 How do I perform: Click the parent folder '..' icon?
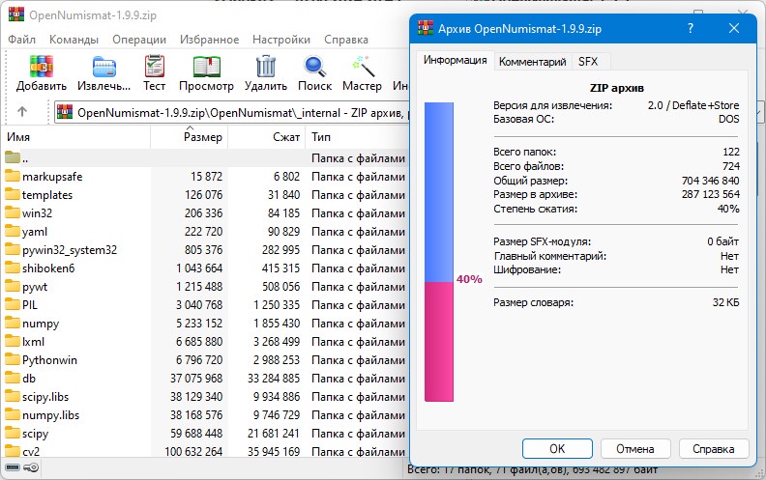tap(13, 157)
